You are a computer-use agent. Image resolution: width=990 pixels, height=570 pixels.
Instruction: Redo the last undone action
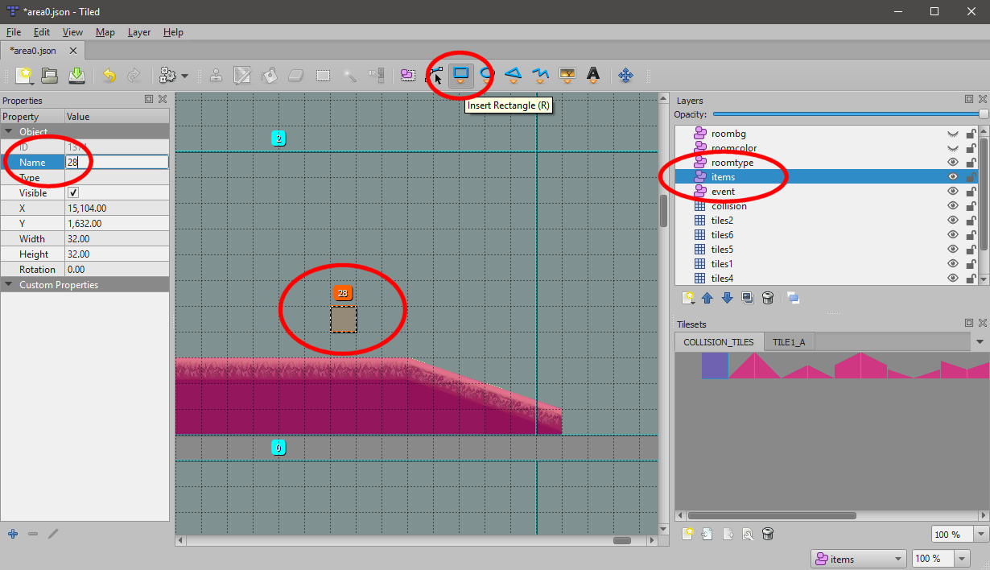click(x=134, y=75)
